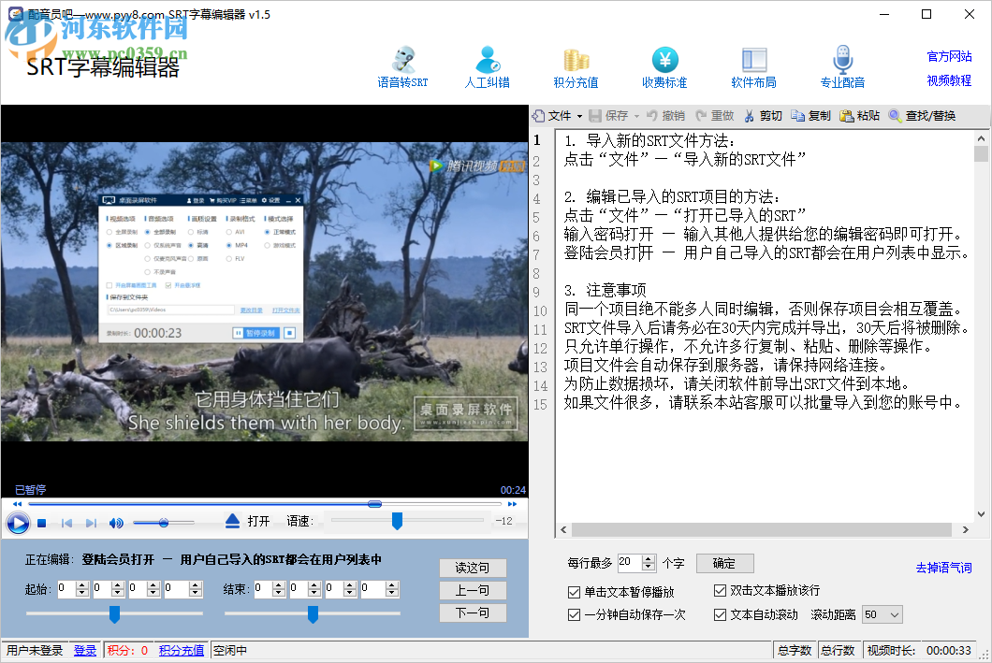The image size is (992, 663).
Task: Open 软件布局 software layout
Action: point(753,67)
